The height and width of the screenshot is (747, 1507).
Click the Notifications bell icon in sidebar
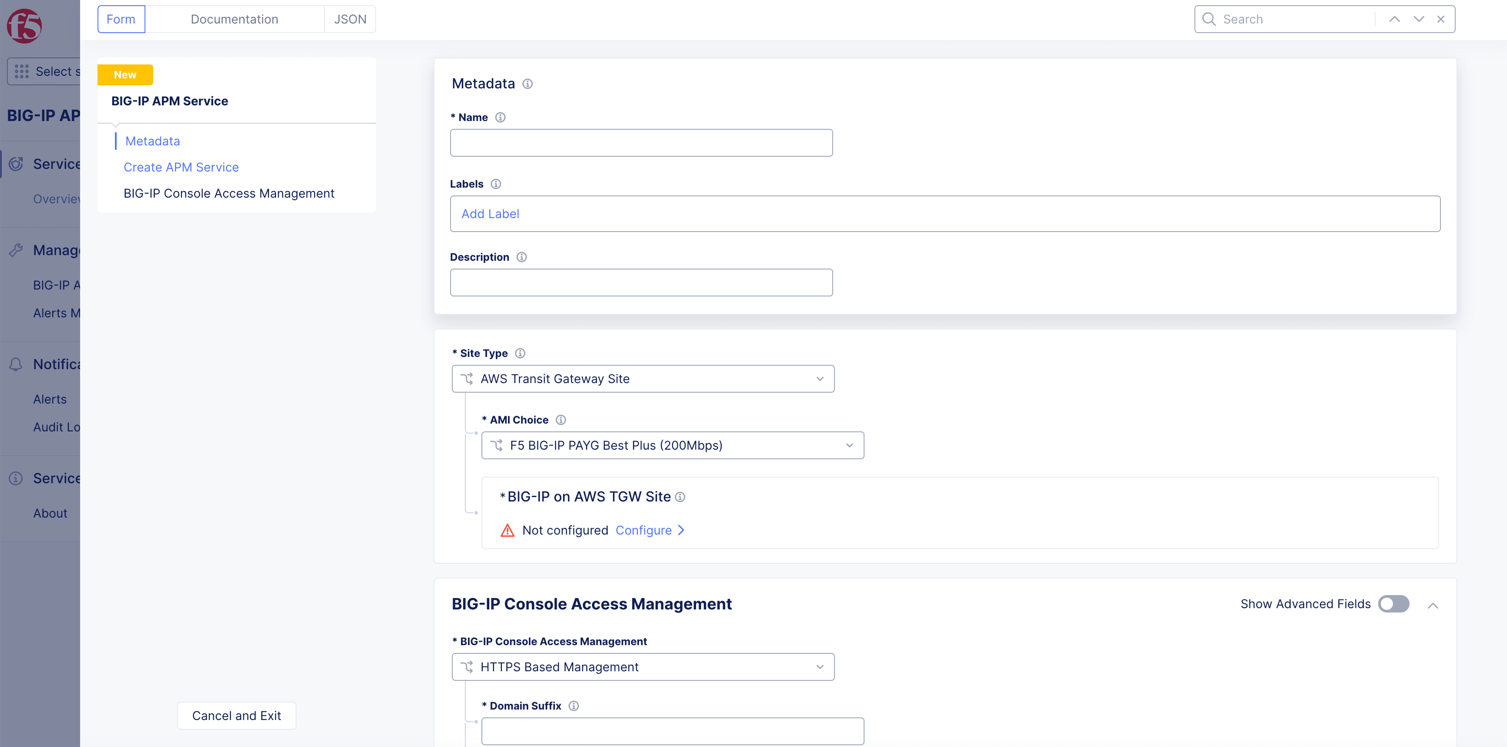(x=17, y=364)
